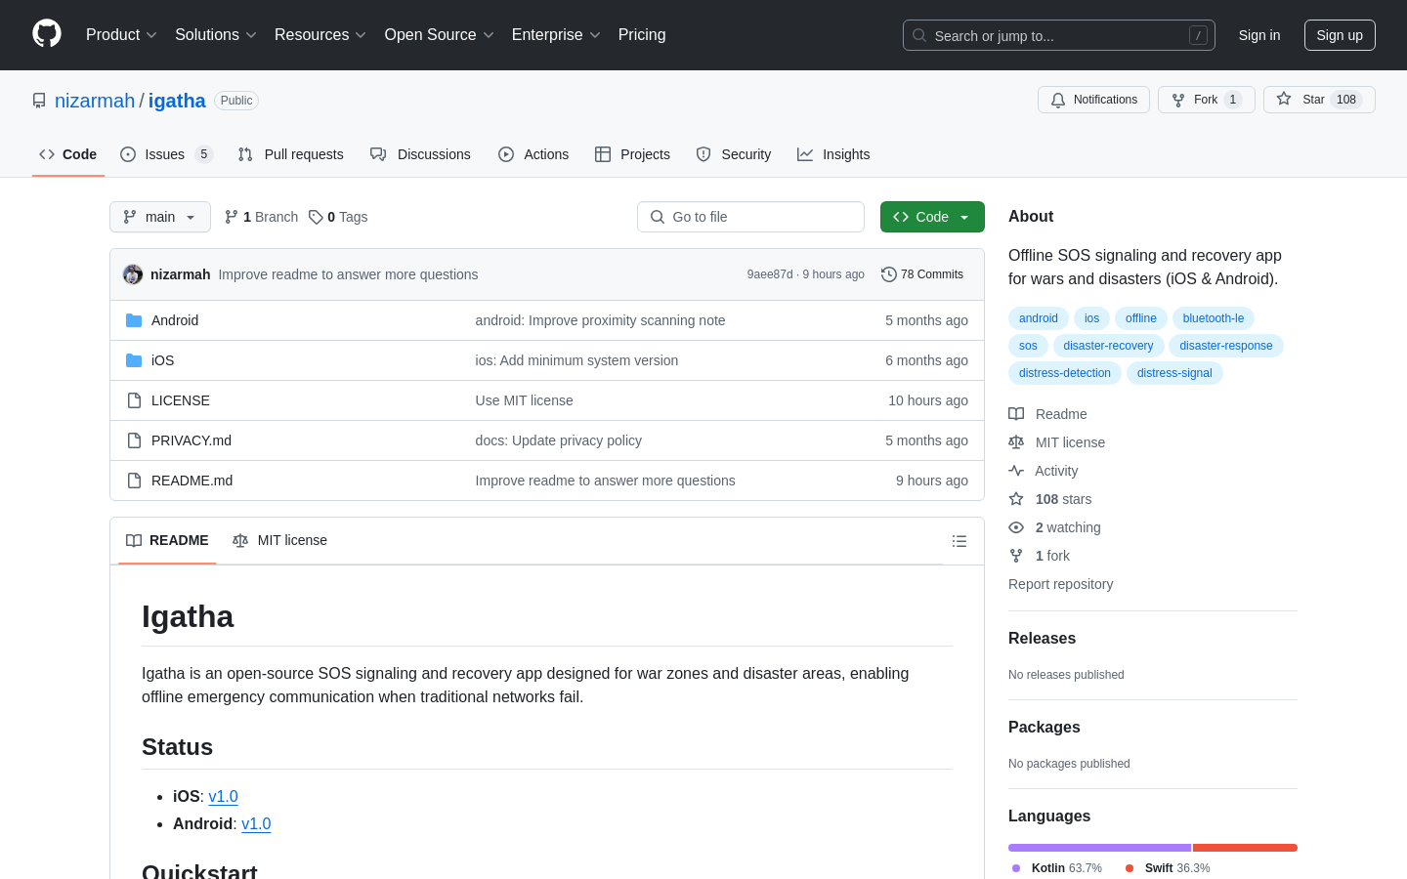The image size is (1407, 879).
Task: Click the README.md file icon
Action: (134, 481)
